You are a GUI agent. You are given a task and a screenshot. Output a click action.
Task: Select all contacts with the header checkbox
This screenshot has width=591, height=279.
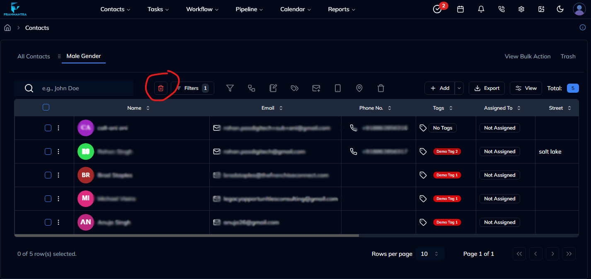(x=46, y=107)
